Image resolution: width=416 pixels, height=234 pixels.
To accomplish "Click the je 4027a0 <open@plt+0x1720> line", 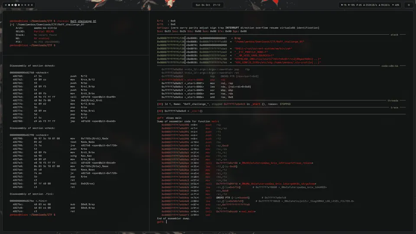I will click(x=65, y=173).
